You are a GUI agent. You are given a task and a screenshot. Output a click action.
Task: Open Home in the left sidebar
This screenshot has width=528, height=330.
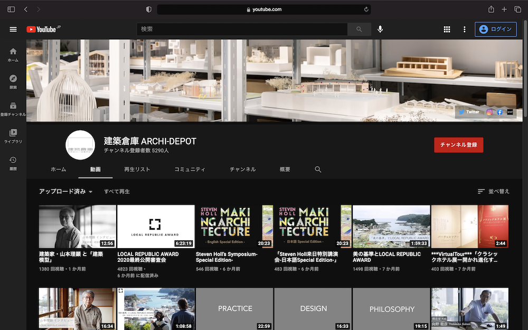point(13,55)
